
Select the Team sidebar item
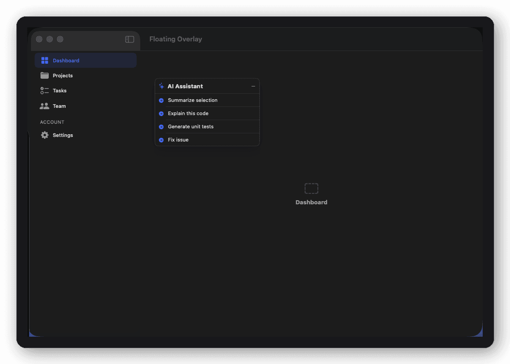pyautogui.click(x=86, y=106)
